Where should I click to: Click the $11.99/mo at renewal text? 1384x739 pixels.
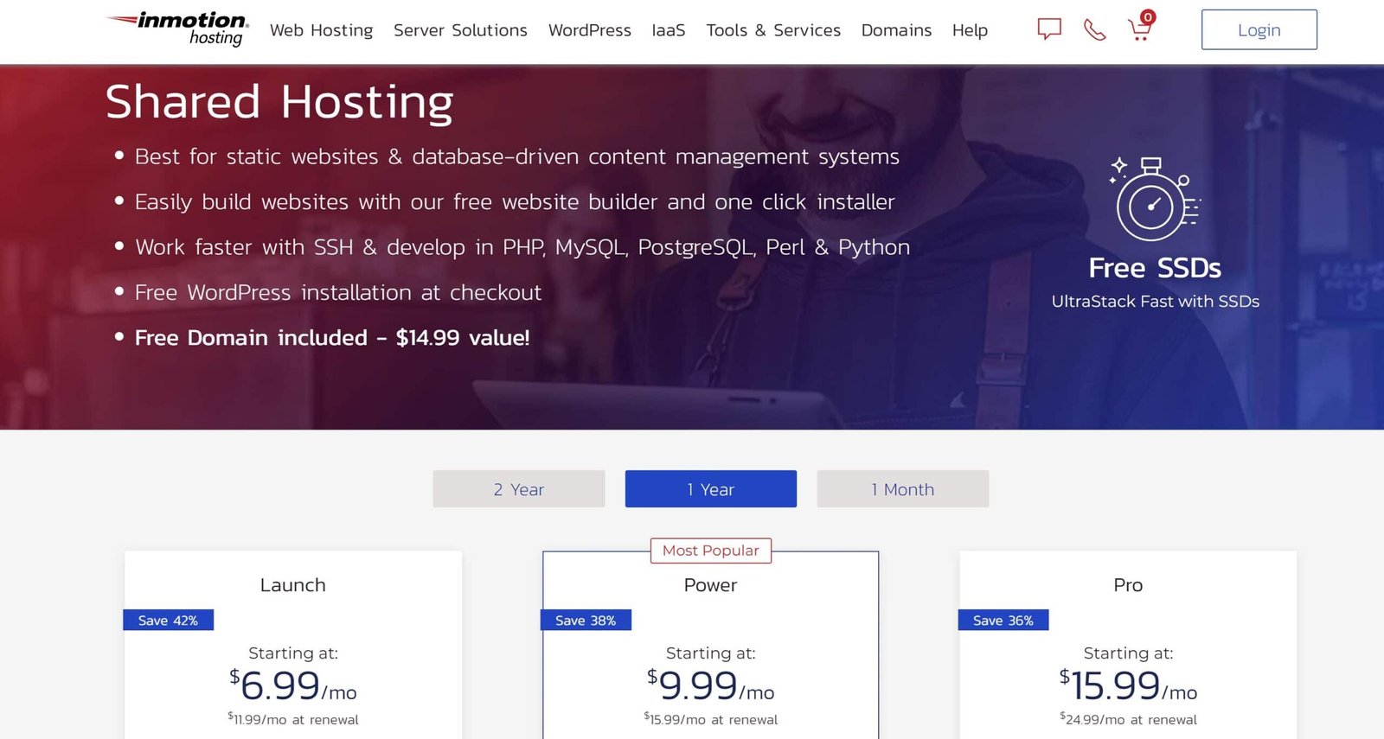click(293, 719)
